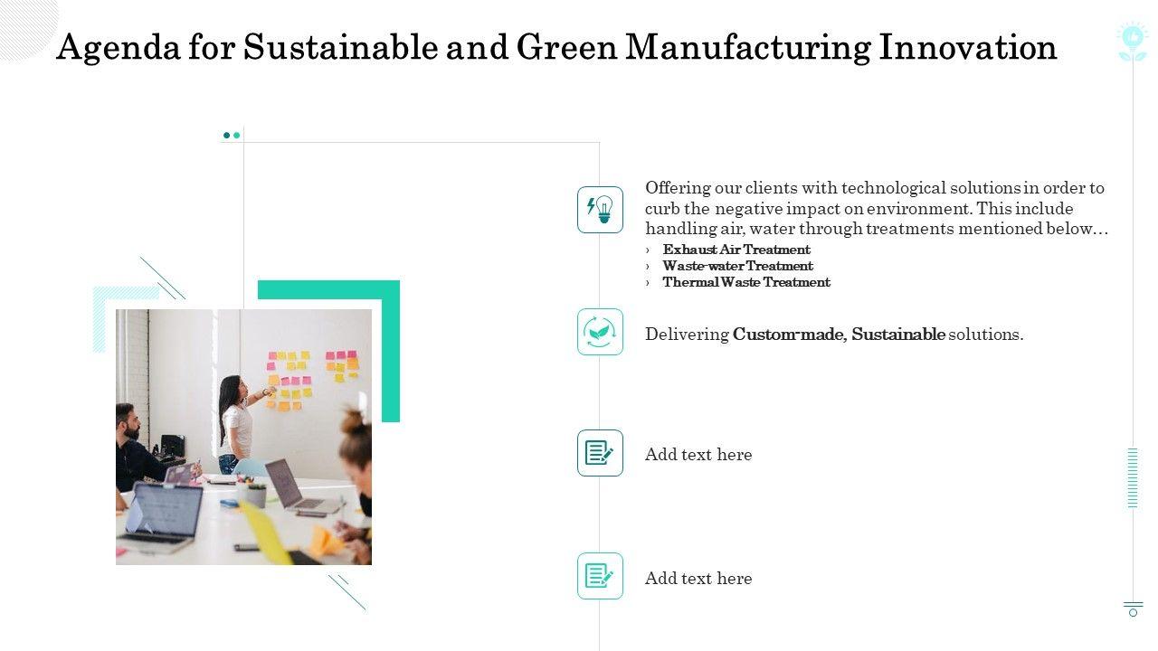The image size is (1158, 651).
Task: Select the recycling leaf icon
Action: coord(600,332)
